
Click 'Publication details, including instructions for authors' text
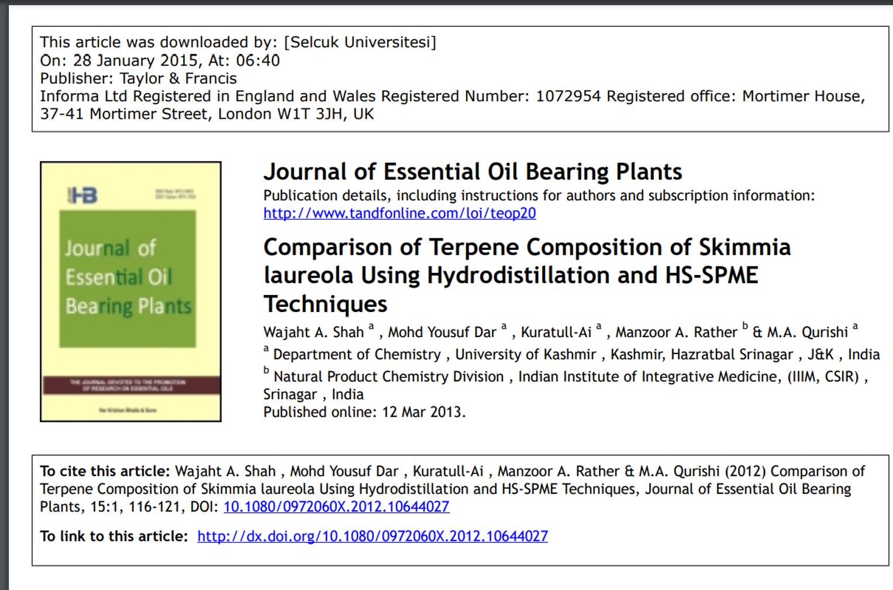pyautogui.click(x=539, y=195)
